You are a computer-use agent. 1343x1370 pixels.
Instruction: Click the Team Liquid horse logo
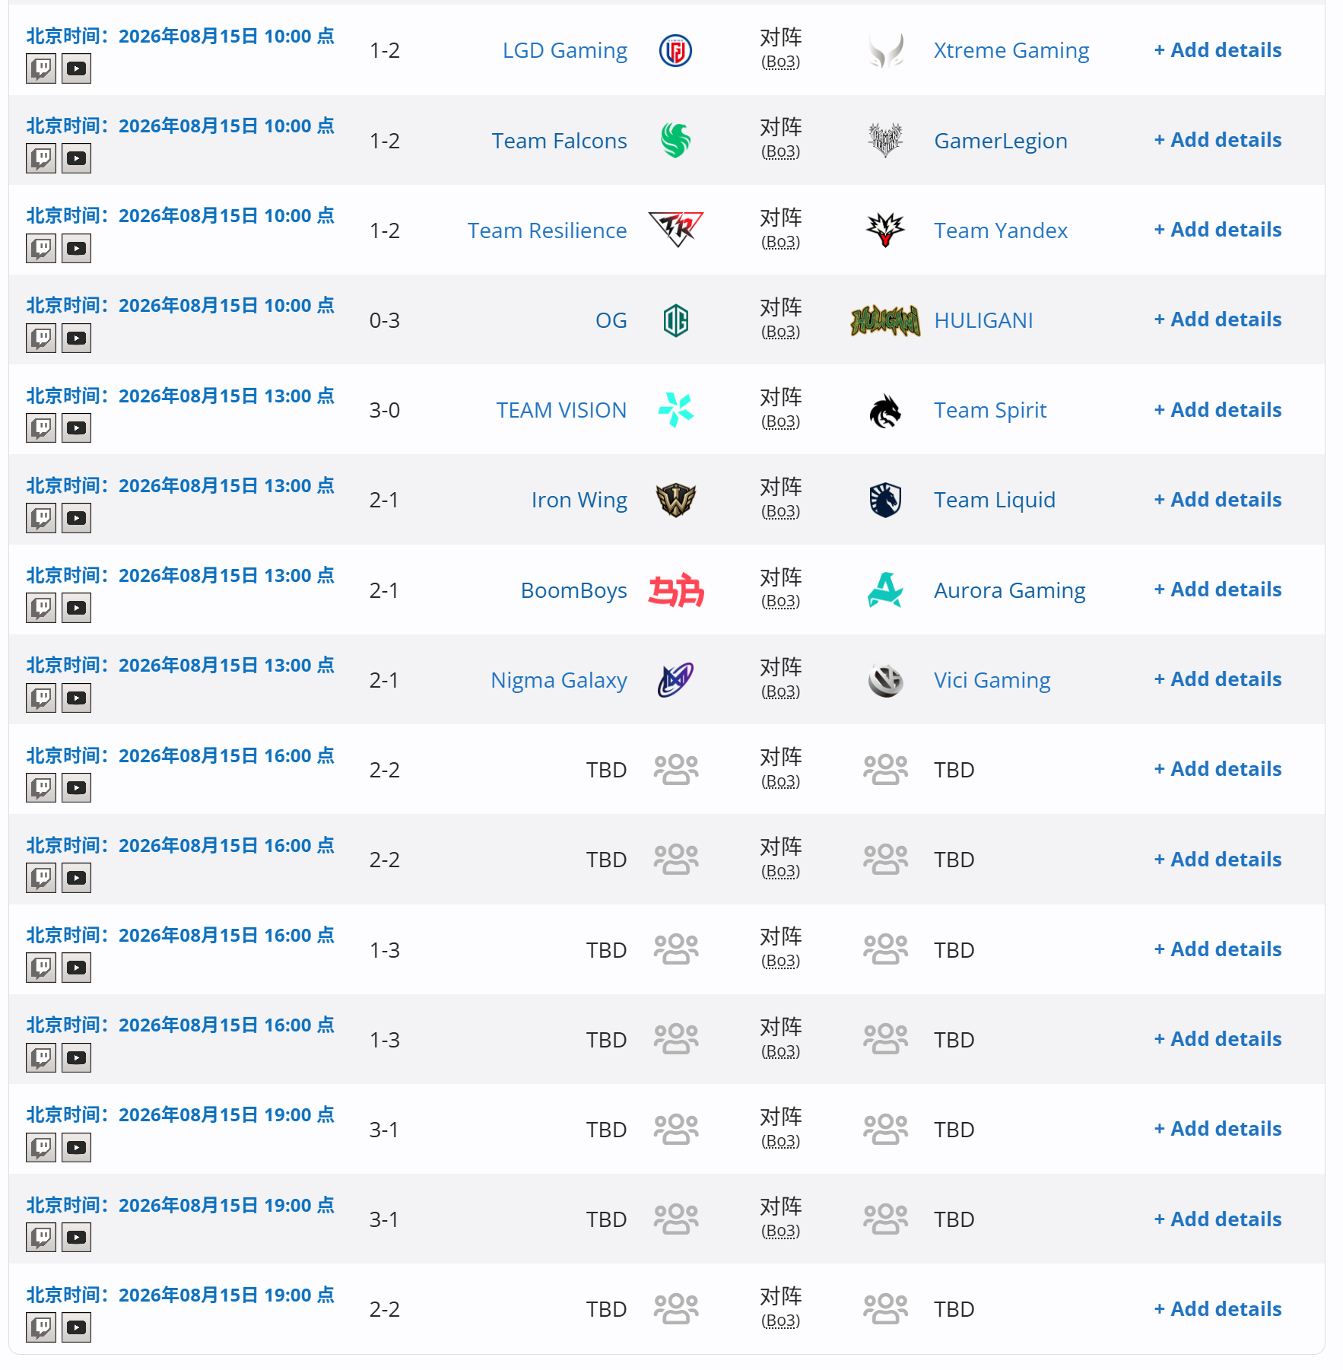tap(885, 500)
